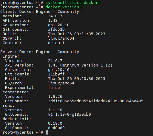The width and height of the screenshot is (153, 136).
Task: Click the 'docker-init:' section label
Action: click(17, 119)
